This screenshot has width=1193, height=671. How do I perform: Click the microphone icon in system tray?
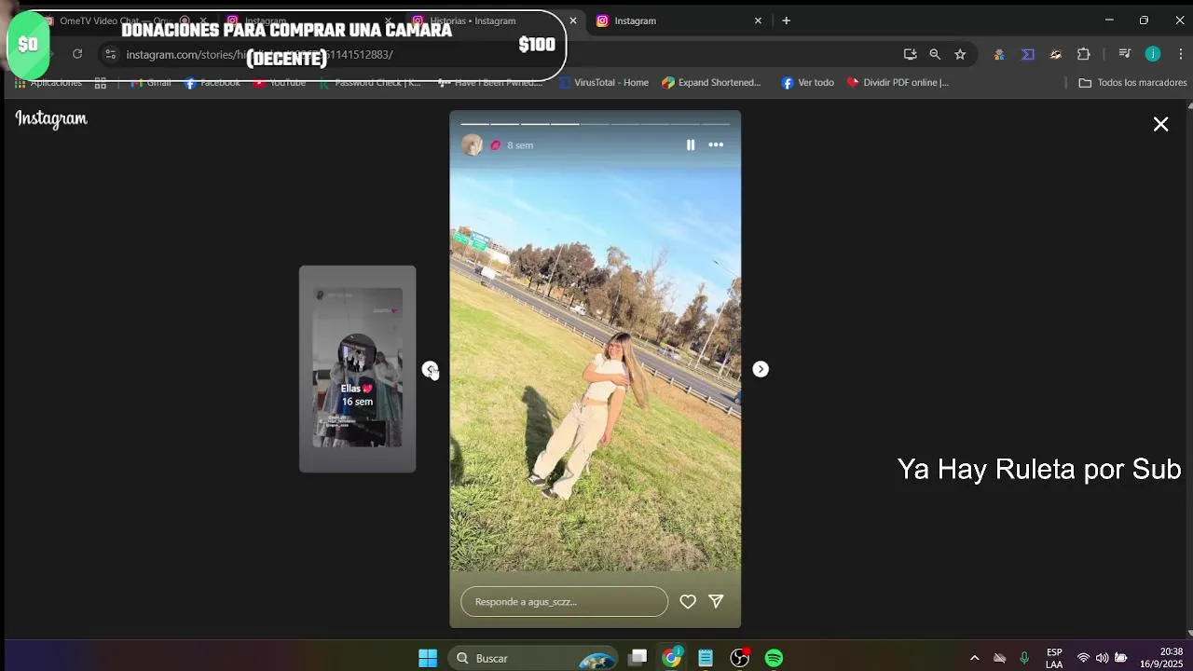(x=1024, y=658)
